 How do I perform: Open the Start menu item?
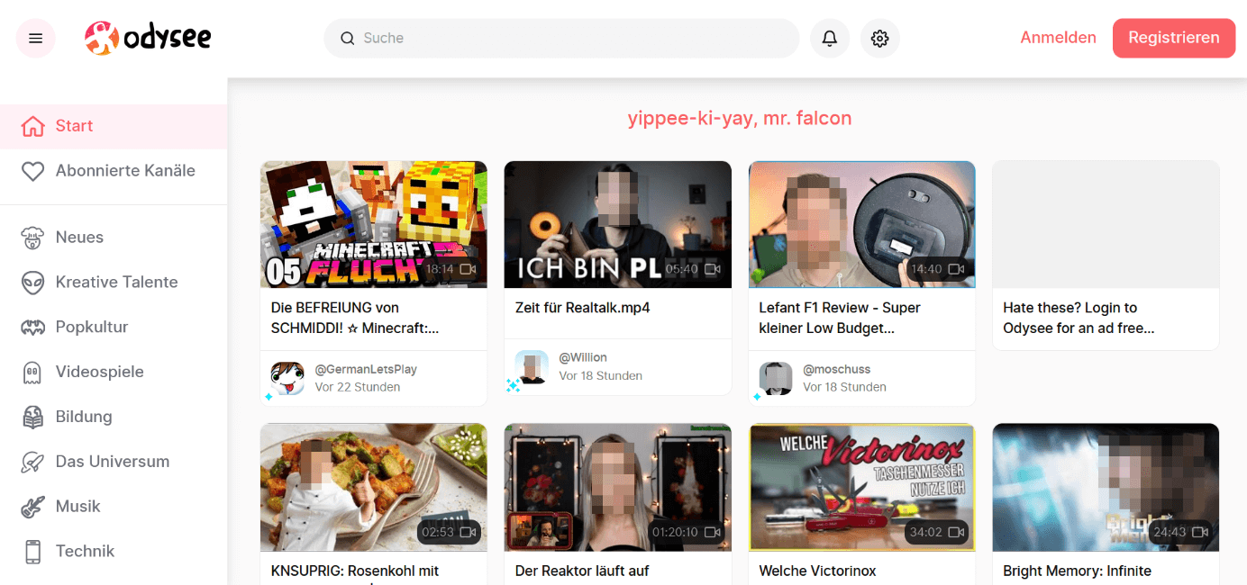[114, 126]
